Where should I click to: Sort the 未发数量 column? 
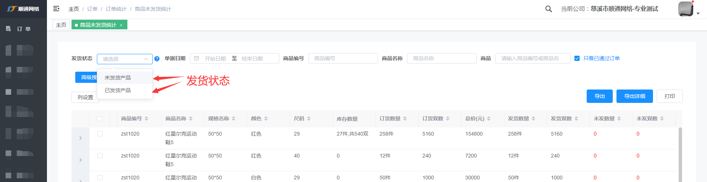click(619, 118)
